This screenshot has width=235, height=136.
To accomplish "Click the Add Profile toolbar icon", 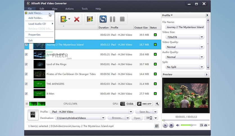I will tap(64, 19).
